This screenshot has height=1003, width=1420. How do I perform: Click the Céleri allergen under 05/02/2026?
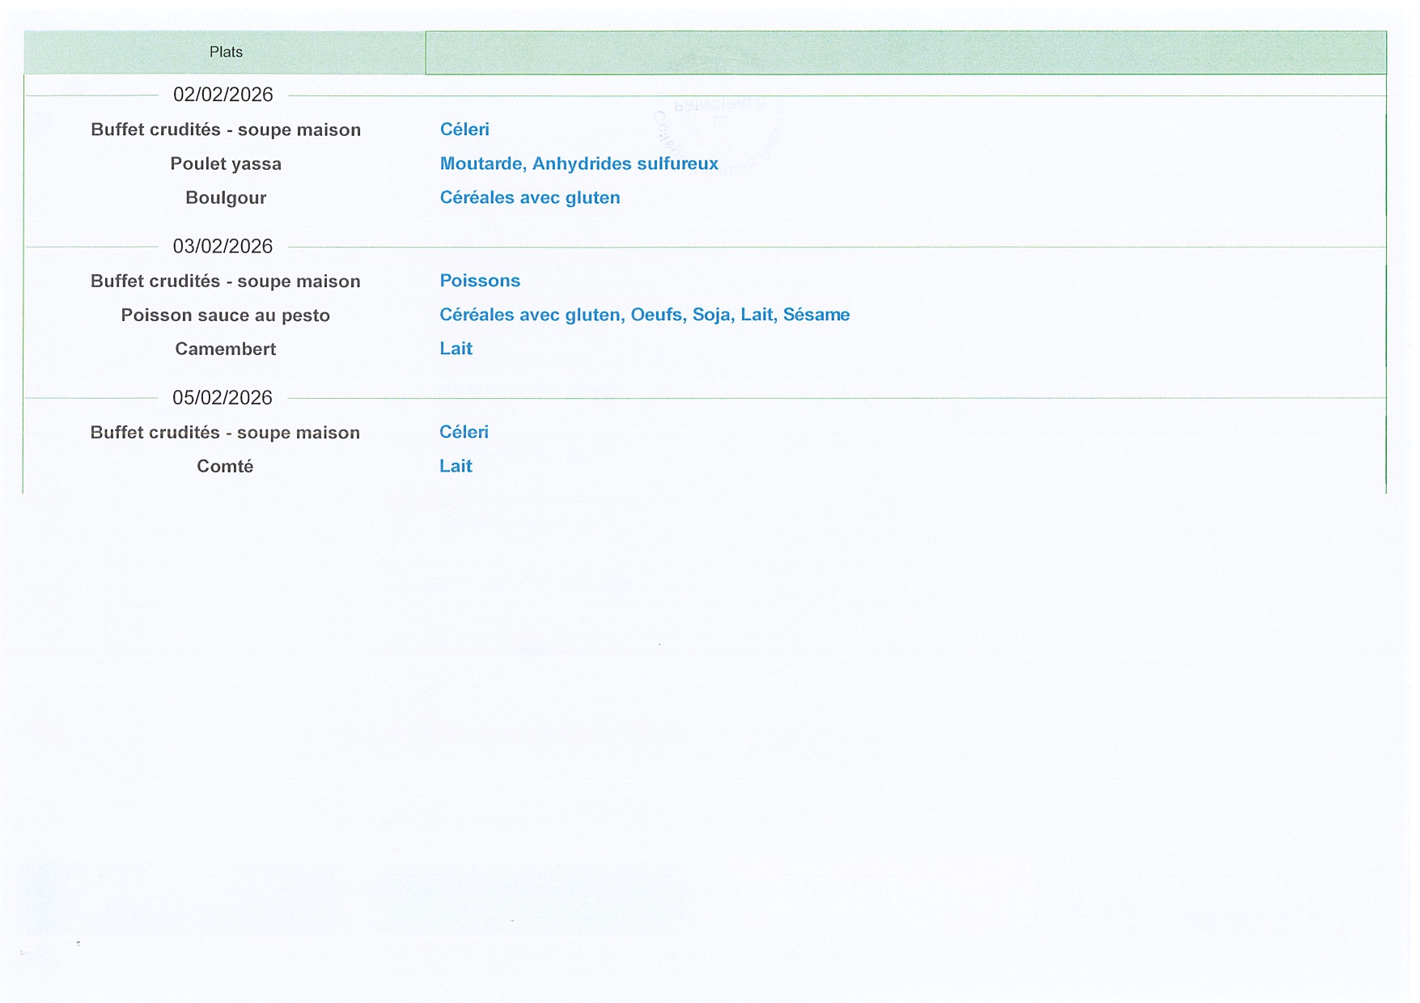point(464,432)
